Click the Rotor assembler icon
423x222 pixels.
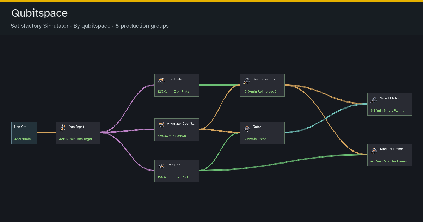(246, 128)
